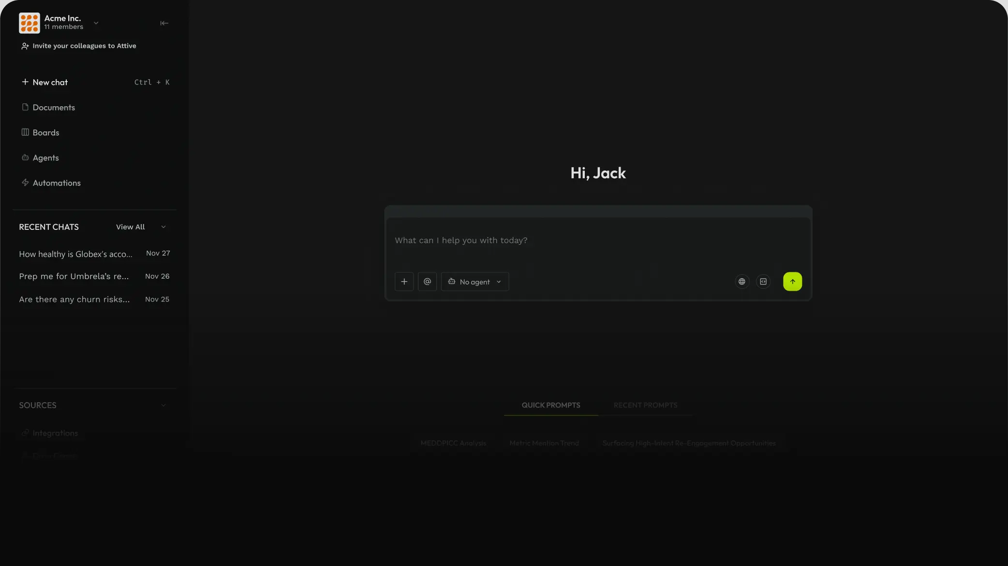Toggle the code block icon in the chat box

763,282
